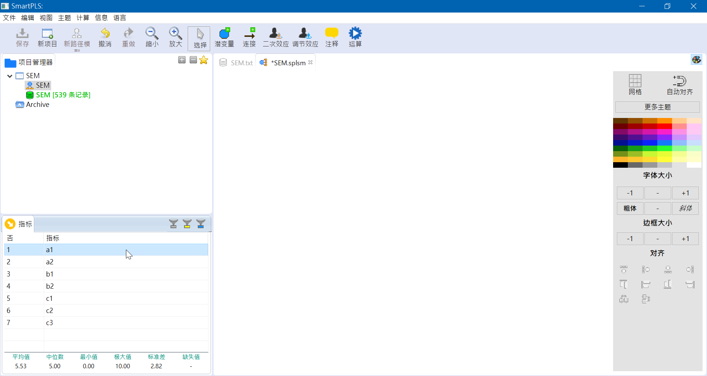Toggle 粗体 bold text
Screen dimensions: 707x376
[x=630, y=208]
